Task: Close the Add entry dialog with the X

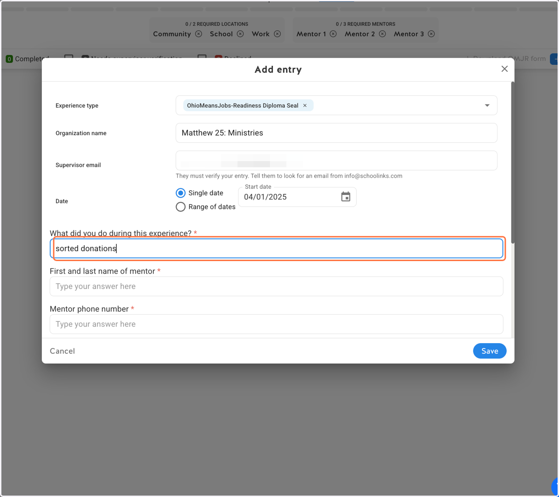Action: pyautogui.click(x=504, y=69)
